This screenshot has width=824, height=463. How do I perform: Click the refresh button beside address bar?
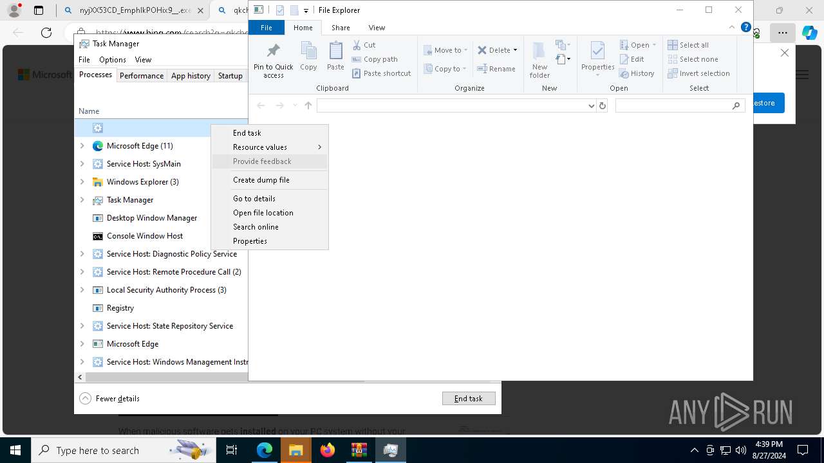click(x=603, y=105)
